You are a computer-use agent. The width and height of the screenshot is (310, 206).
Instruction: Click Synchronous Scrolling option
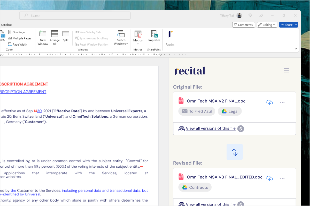(x=91, y=38)
